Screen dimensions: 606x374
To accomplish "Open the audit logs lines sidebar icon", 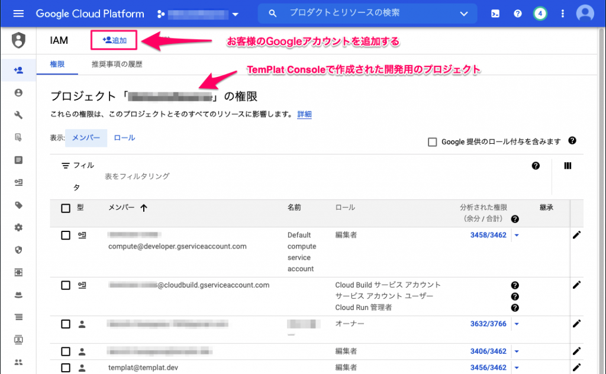I will 18,317.
